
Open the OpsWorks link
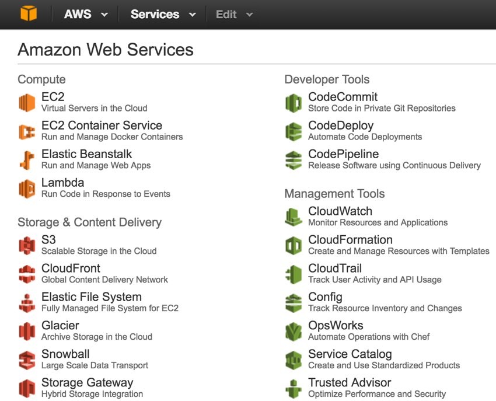[x=336, y=325]
